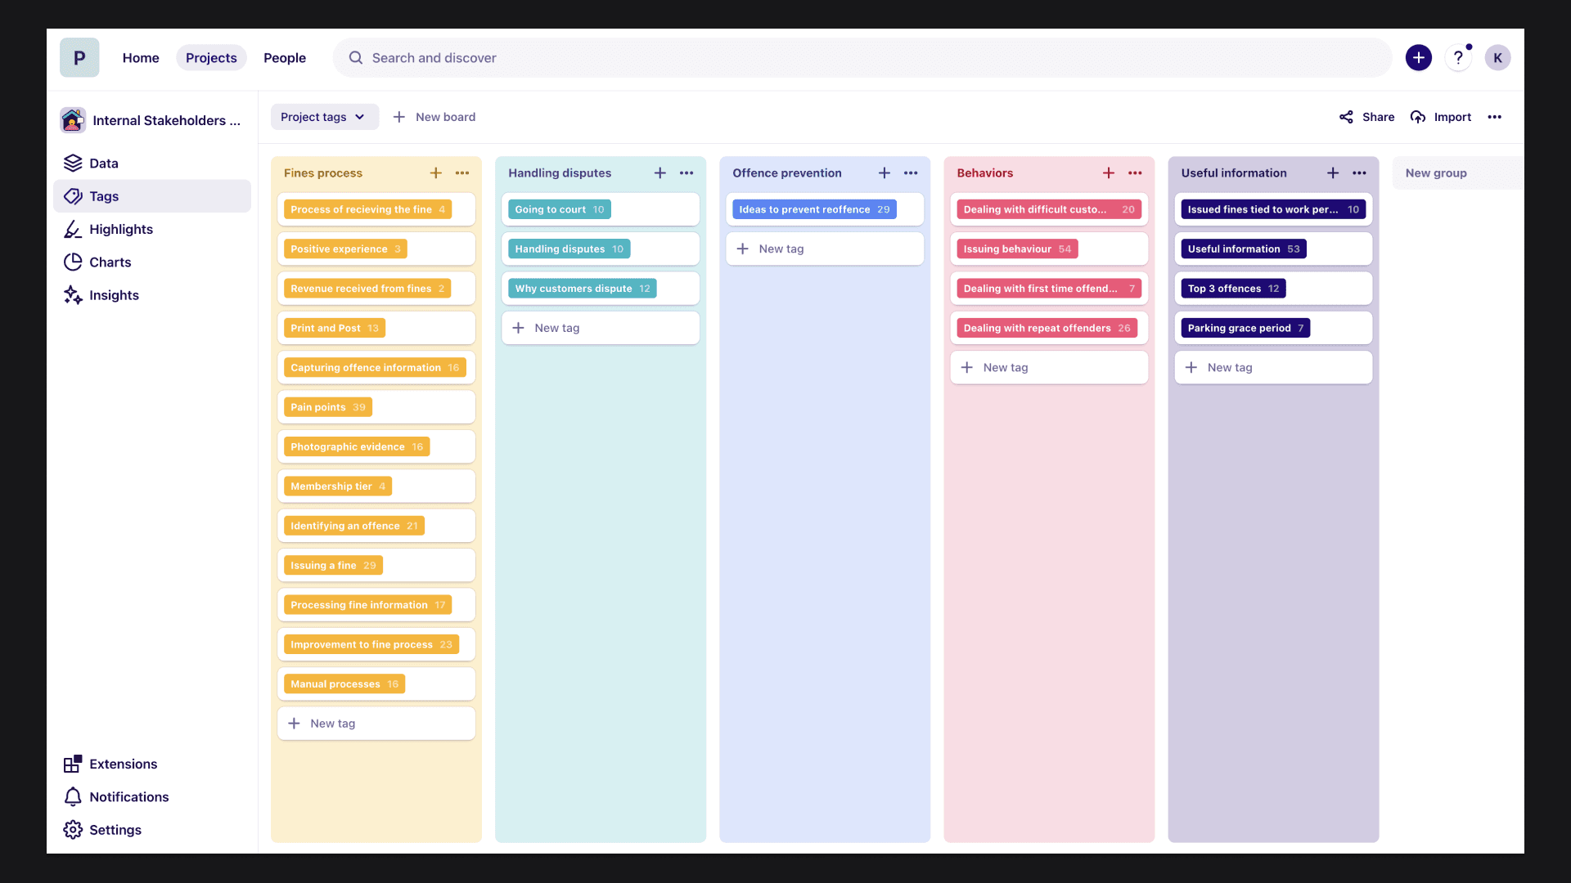Click the New board button

[x=434, y=117]
